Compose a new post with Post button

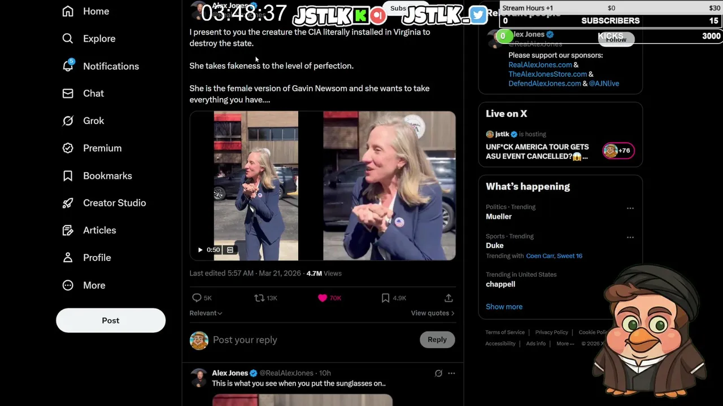pyautogui.click(x=111, y=320)
